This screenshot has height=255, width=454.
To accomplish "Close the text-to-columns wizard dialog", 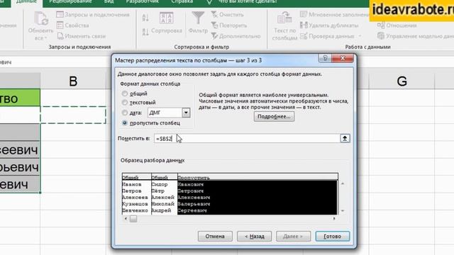I will [x=343, y=58].
